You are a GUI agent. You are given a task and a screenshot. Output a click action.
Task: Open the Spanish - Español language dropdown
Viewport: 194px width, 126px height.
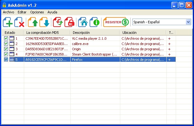(x=161, y=22)
